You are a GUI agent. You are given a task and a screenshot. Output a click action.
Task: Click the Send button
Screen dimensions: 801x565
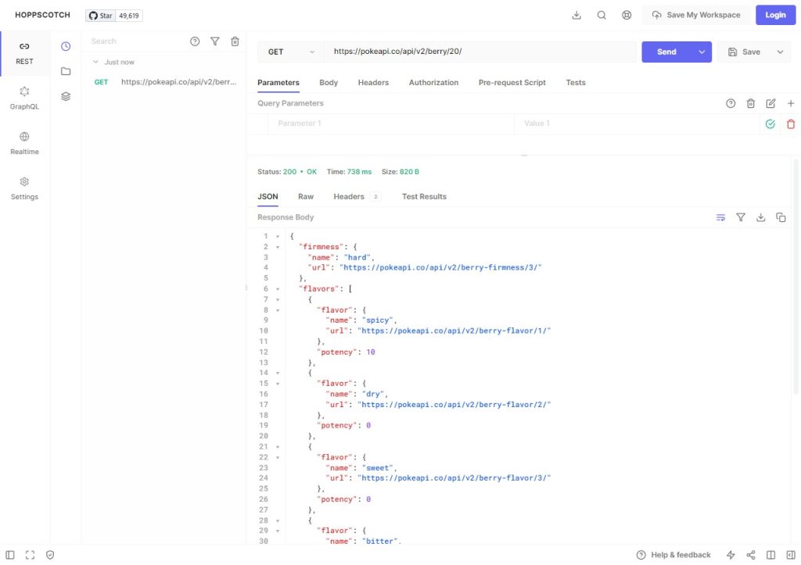click(x=666, y=52)
